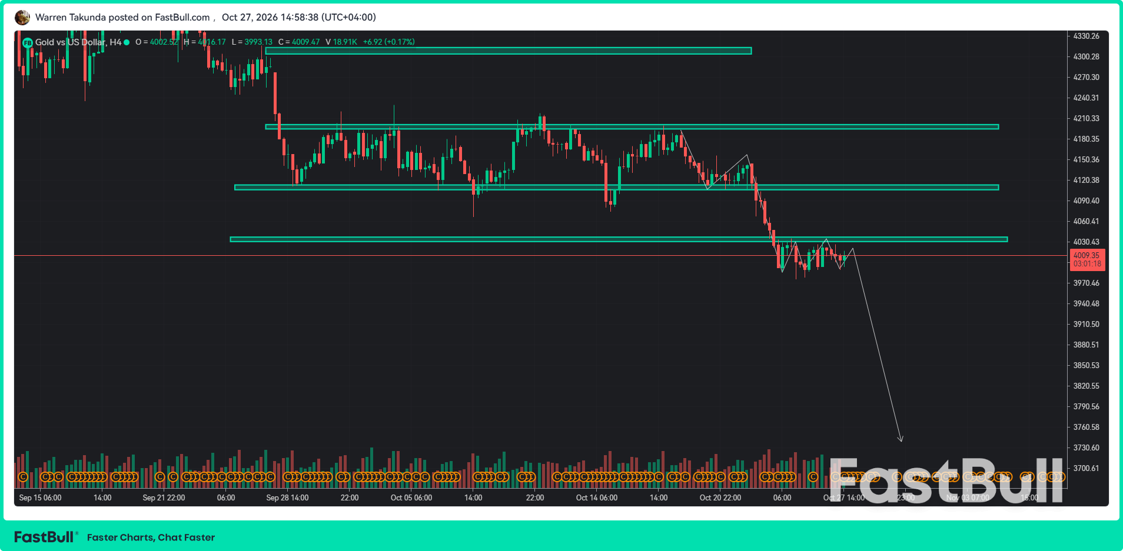Viewport: 1123px width, 551px height.
Task: Click the FastBull logo in the bottom banner
Action: tap(45, 537)
